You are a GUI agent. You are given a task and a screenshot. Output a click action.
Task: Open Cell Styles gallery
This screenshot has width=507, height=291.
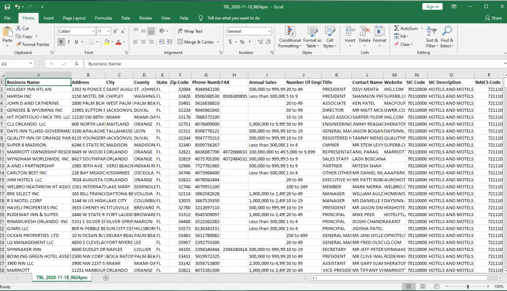click(330, 37)
